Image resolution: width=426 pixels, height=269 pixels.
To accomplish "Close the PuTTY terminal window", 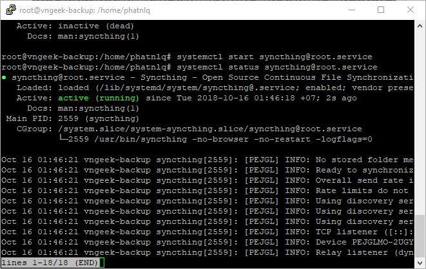I will pos(411,10).
